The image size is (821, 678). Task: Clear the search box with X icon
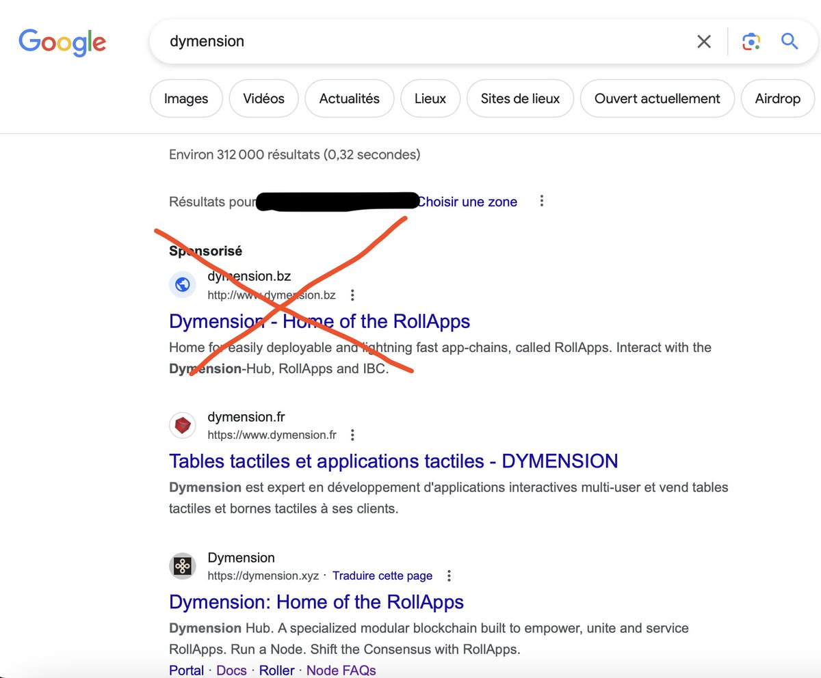[x=704, y=42]
